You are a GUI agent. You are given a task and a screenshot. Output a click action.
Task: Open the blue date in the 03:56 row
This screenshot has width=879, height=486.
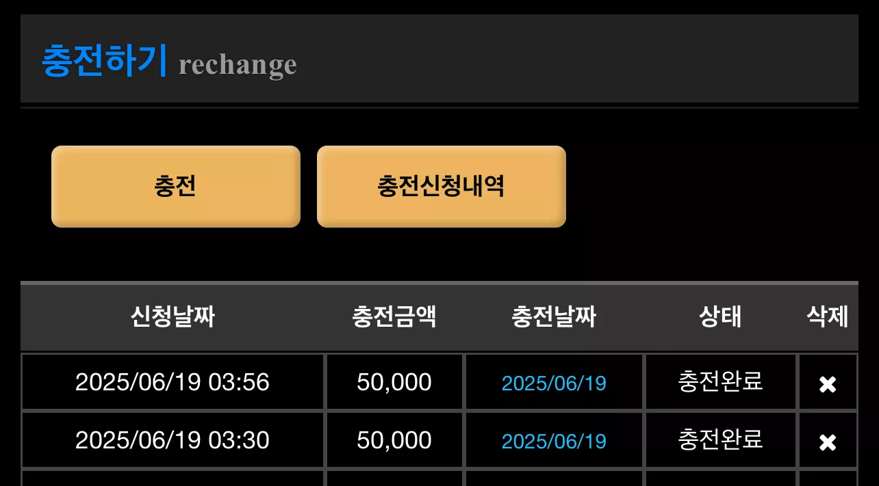(x=554, y=383)
